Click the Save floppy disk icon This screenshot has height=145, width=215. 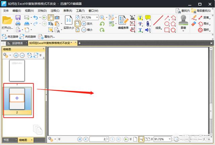coord(18,17)
